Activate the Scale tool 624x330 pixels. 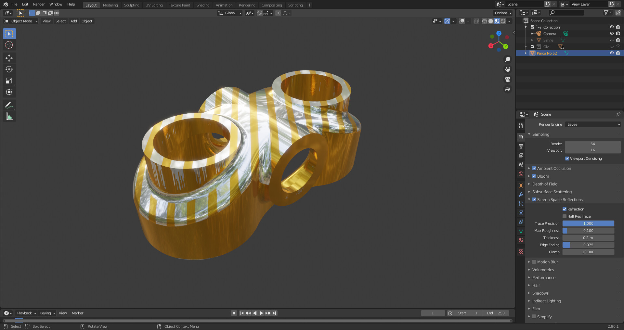pyautogui.click(x=9, y=81)
